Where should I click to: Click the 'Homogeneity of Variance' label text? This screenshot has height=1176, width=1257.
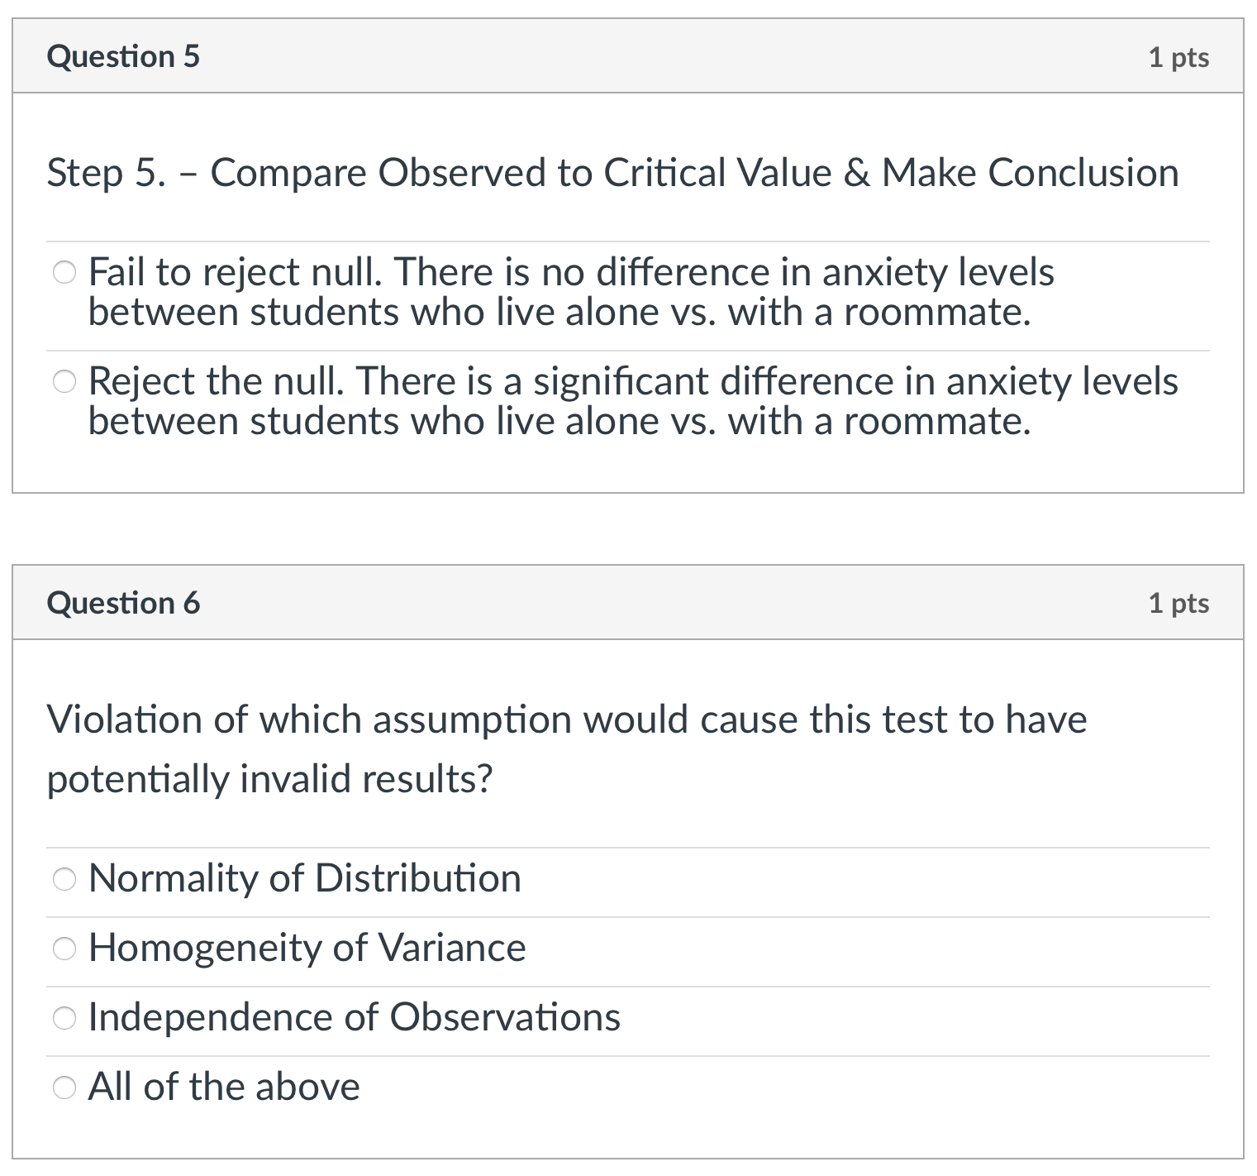pos(307,949)
